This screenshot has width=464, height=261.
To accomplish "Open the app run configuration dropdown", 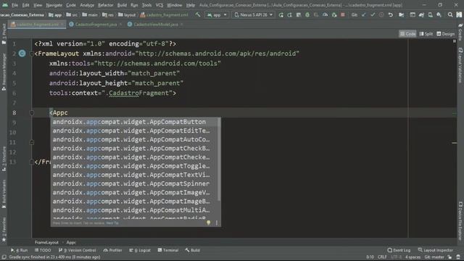I will pyautogui.click(x=217, y=14).
